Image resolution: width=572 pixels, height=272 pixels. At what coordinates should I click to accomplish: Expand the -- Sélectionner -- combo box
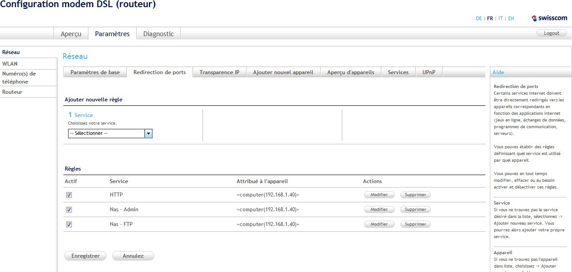tap(149, 133)
